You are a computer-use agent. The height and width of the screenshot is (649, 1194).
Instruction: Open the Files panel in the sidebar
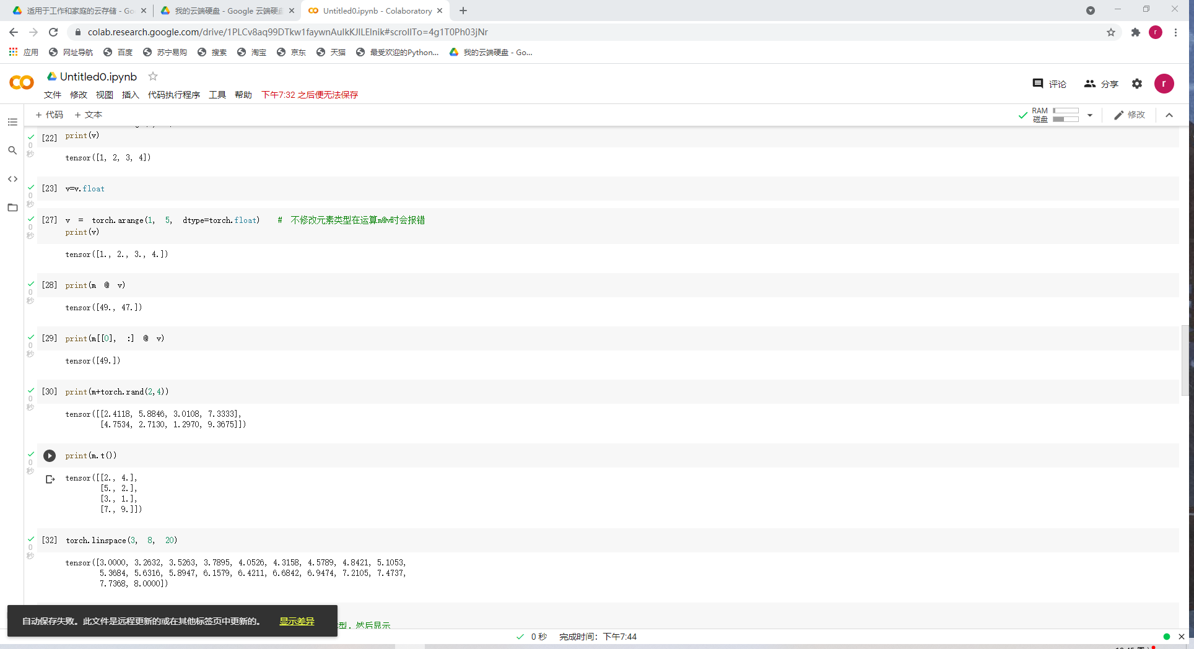point(12,207)
